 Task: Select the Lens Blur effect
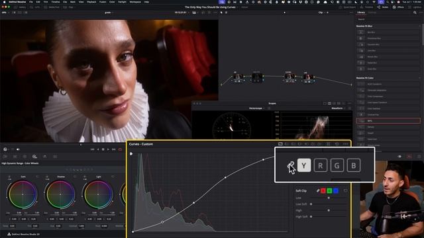[x=388, y=50]
